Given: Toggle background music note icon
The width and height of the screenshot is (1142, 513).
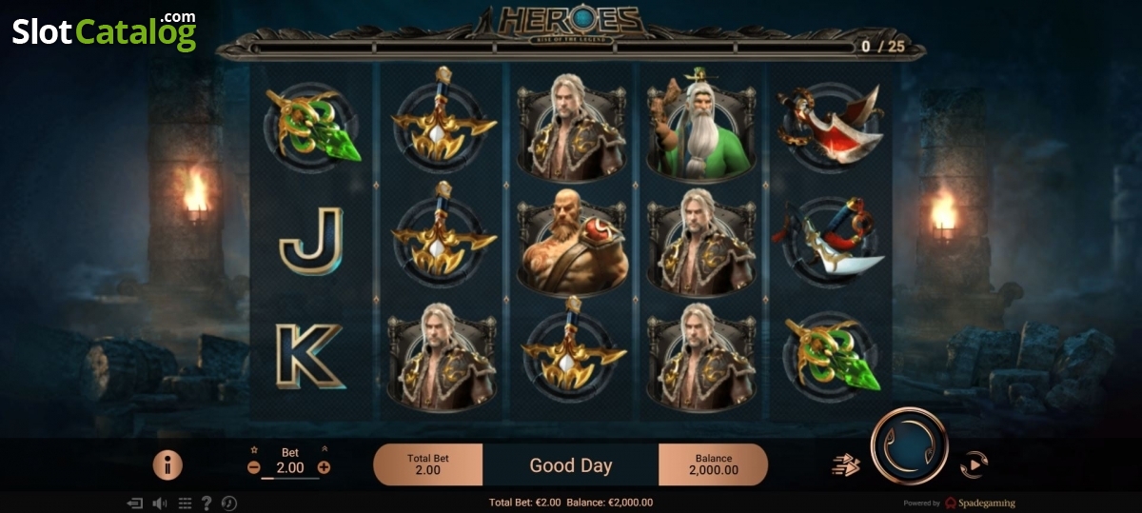Looking at the screenshot, I should [x=229, y=503].
